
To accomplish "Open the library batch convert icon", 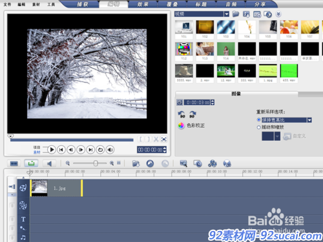I will (257, 14).
